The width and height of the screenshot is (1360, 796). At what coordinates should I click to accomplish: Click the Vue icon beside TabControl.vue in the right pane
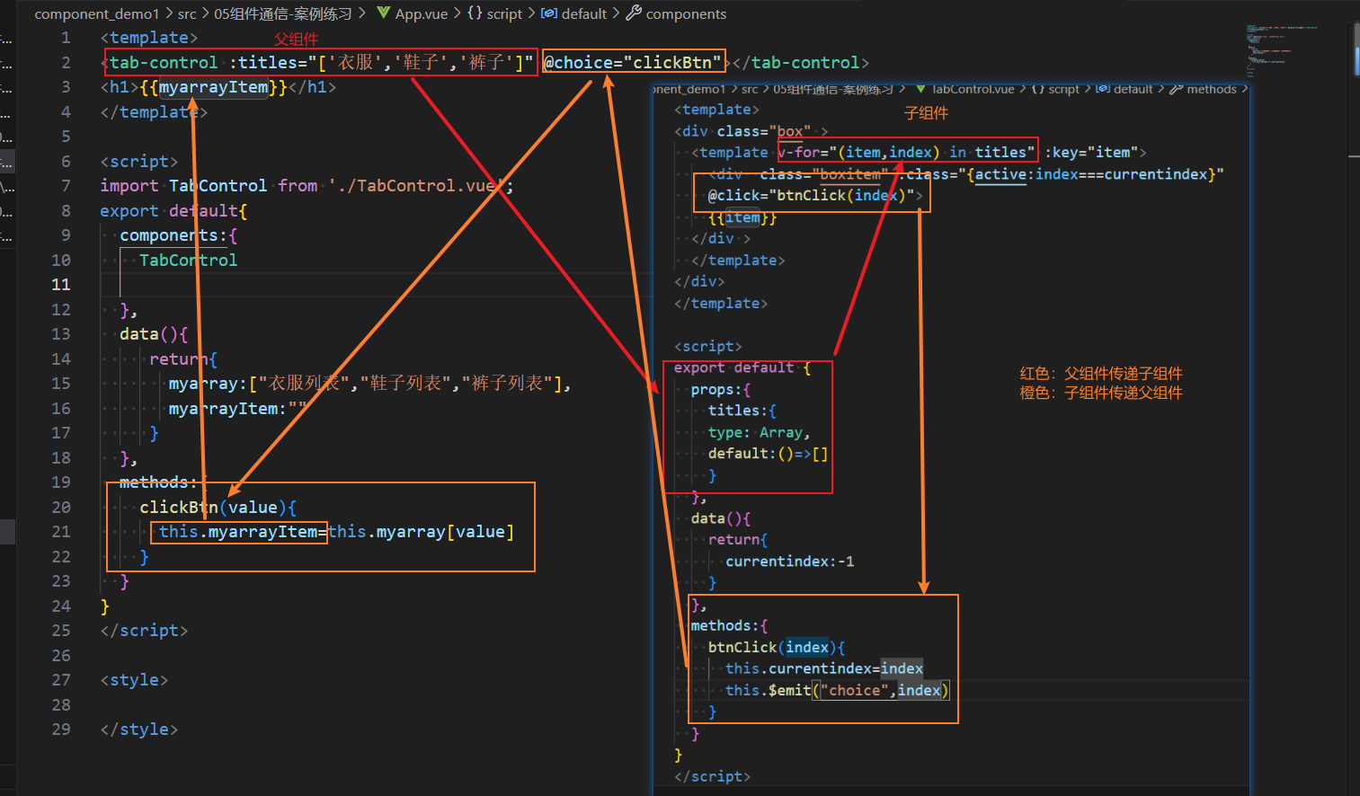pyautogui.click(x=920, y=89)
